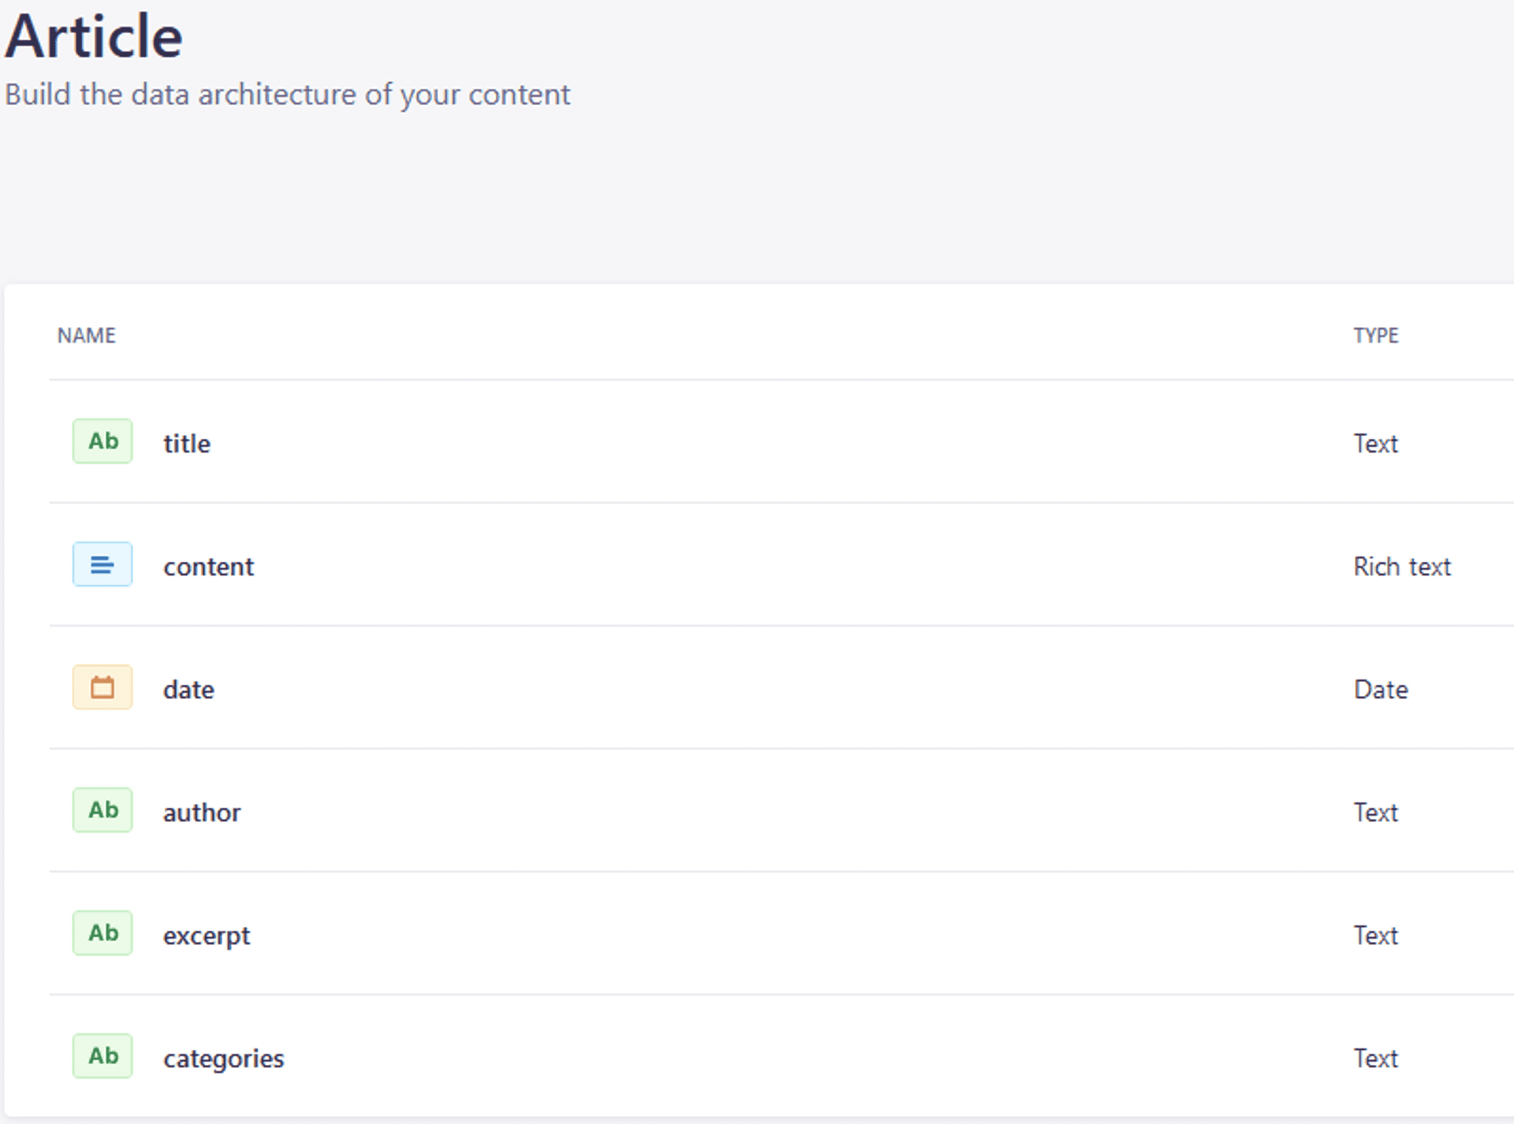Image resolution: width=1514 pixels, height=1124 pixels.
Task: Click the TYPE column header
Action: (x=1376, y=336)
